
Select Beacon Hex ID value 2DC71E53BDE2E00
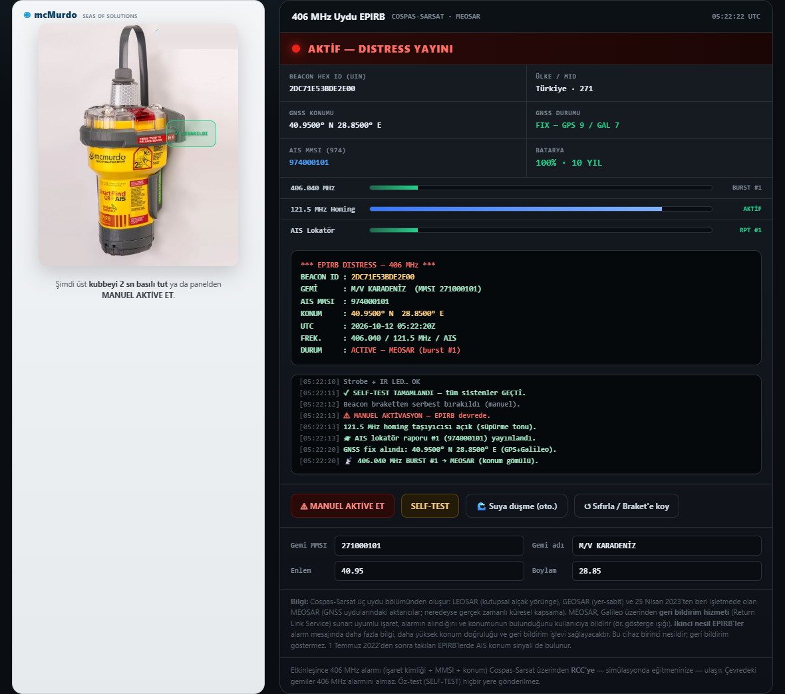(322, 88)
